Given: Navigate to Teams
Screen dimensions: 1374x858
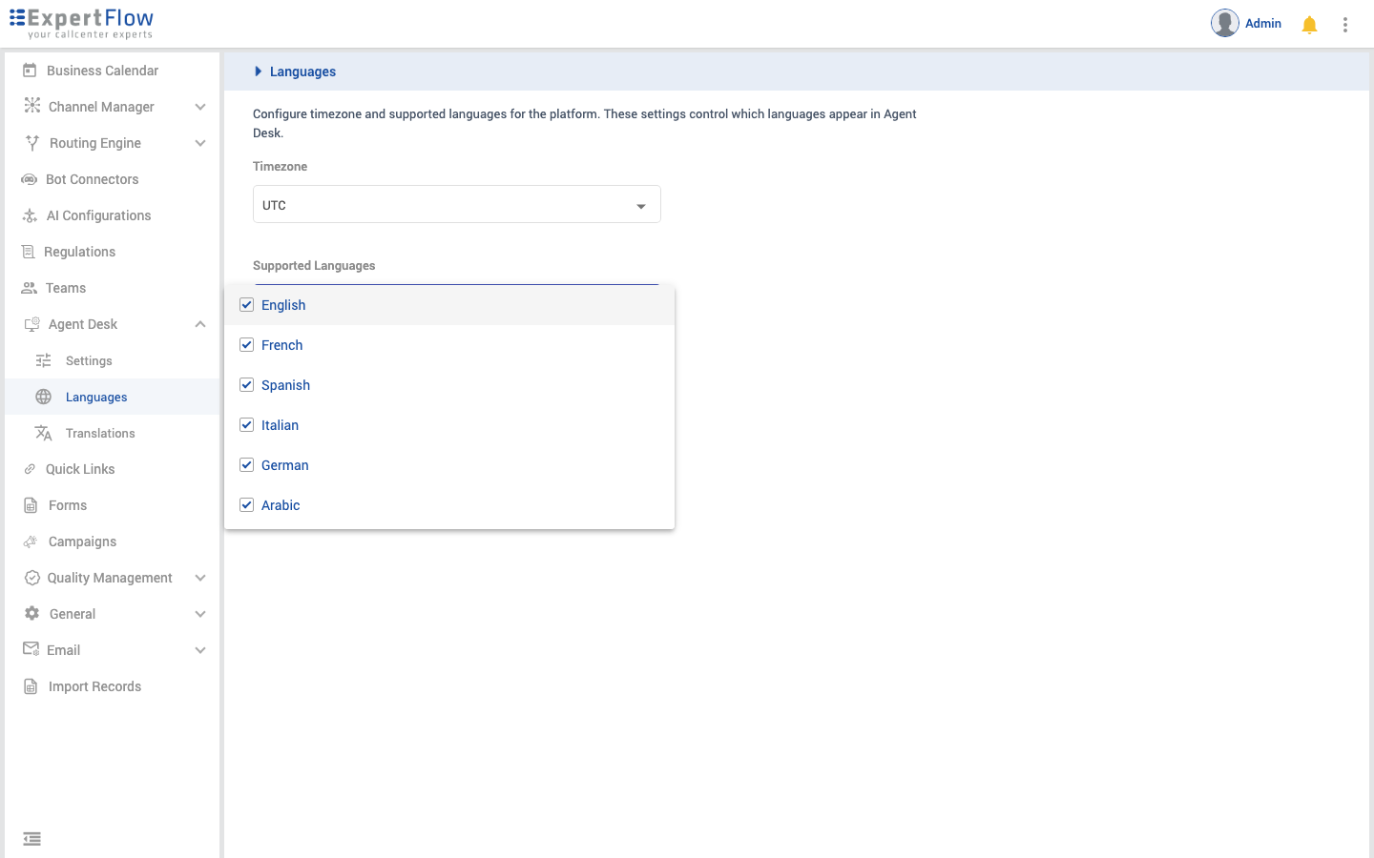Looking at the screenshot, I should pyautogui.click(x=112, y=288).
